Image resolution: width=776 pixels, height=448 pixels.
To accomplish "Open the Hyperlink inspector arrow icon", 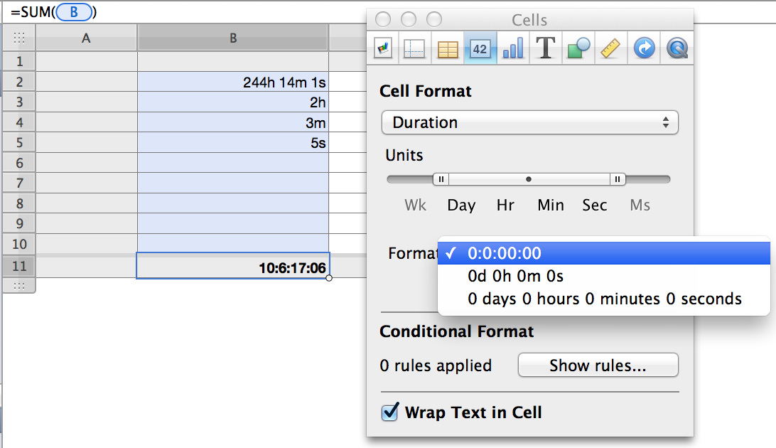I will pos(644,48).
